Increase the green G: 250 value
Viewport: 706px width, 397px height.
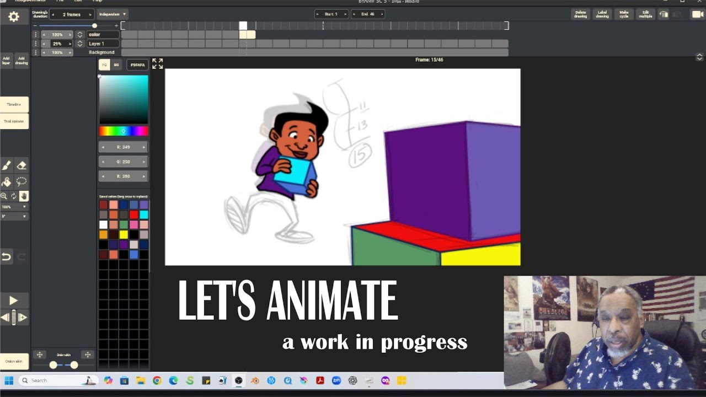click(144, 162)
